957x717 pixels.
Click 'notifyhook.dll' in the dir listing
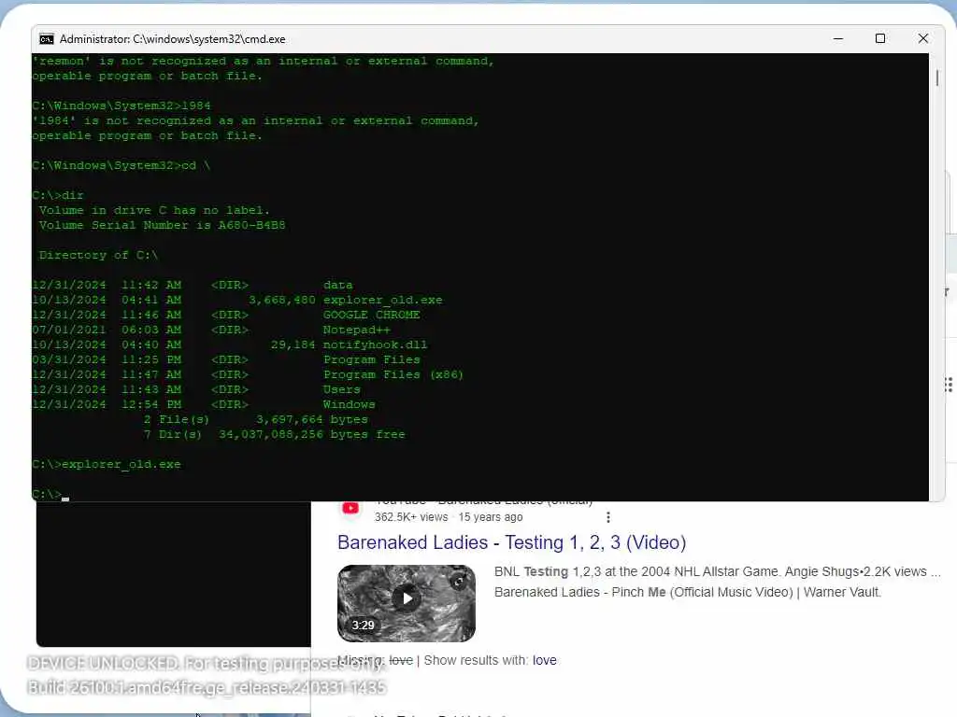point(376,345)
